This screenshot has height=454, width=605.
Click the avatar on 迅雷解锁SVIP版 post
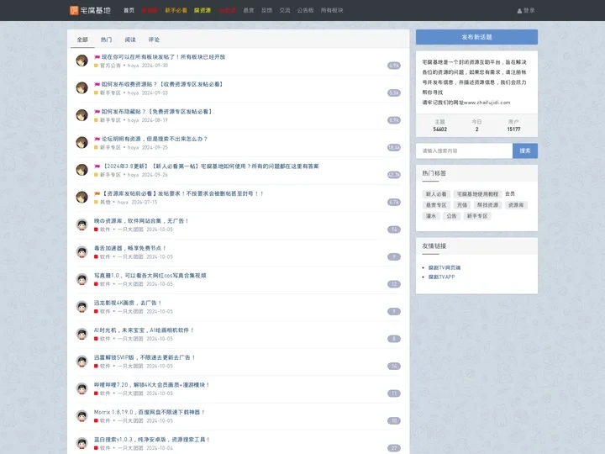pyautogui.click(x=82, y=362)
